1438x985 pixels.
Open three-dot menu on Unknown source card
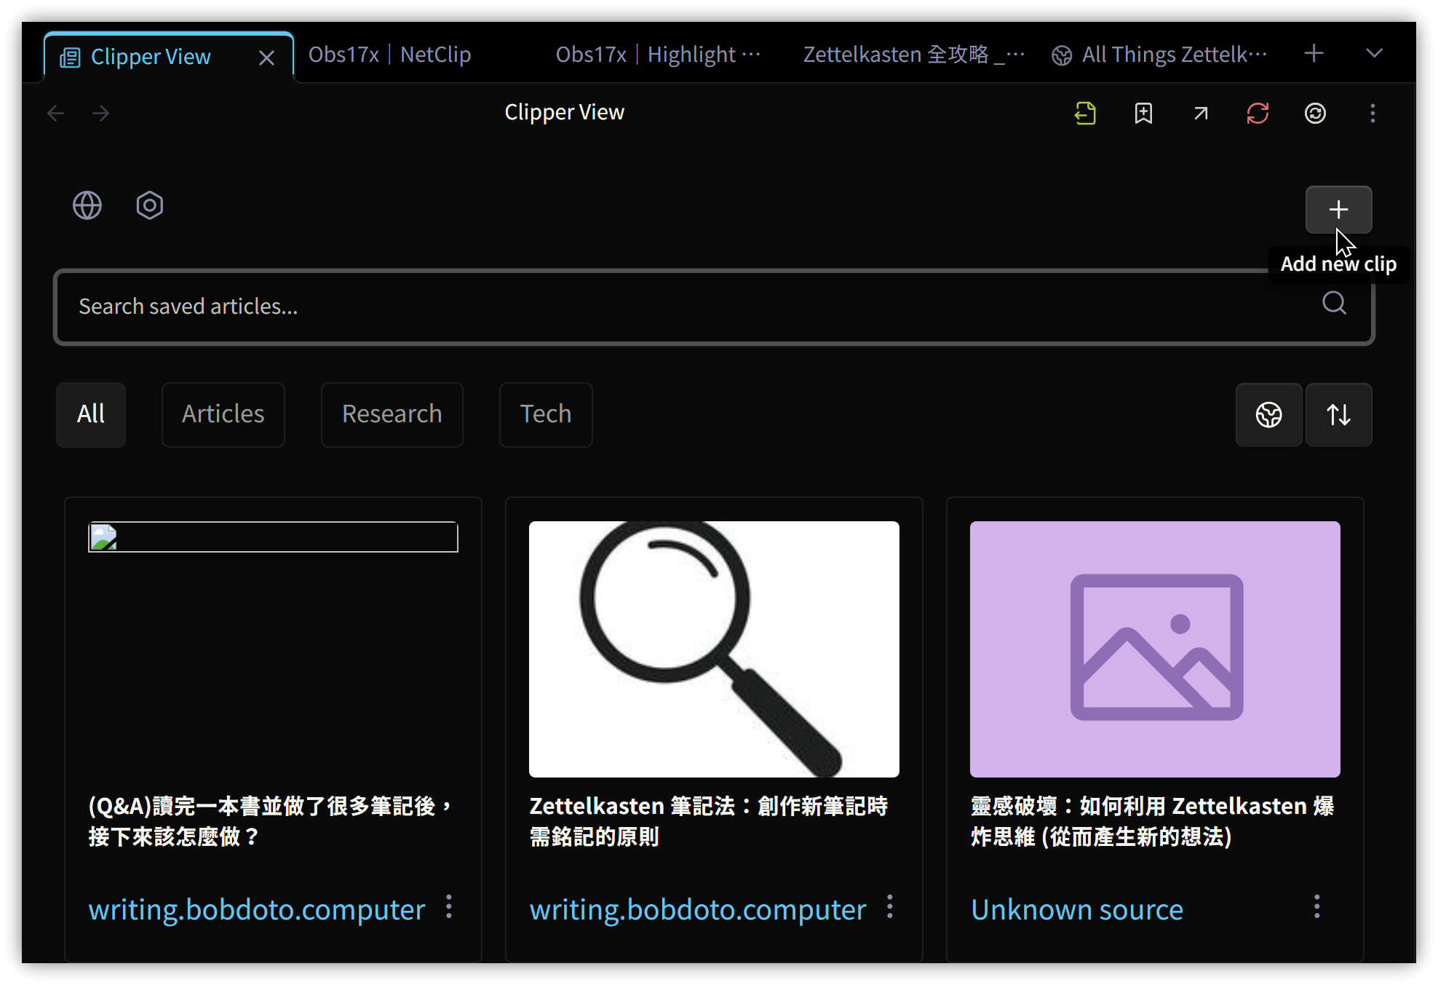[x=1316, y=907]
